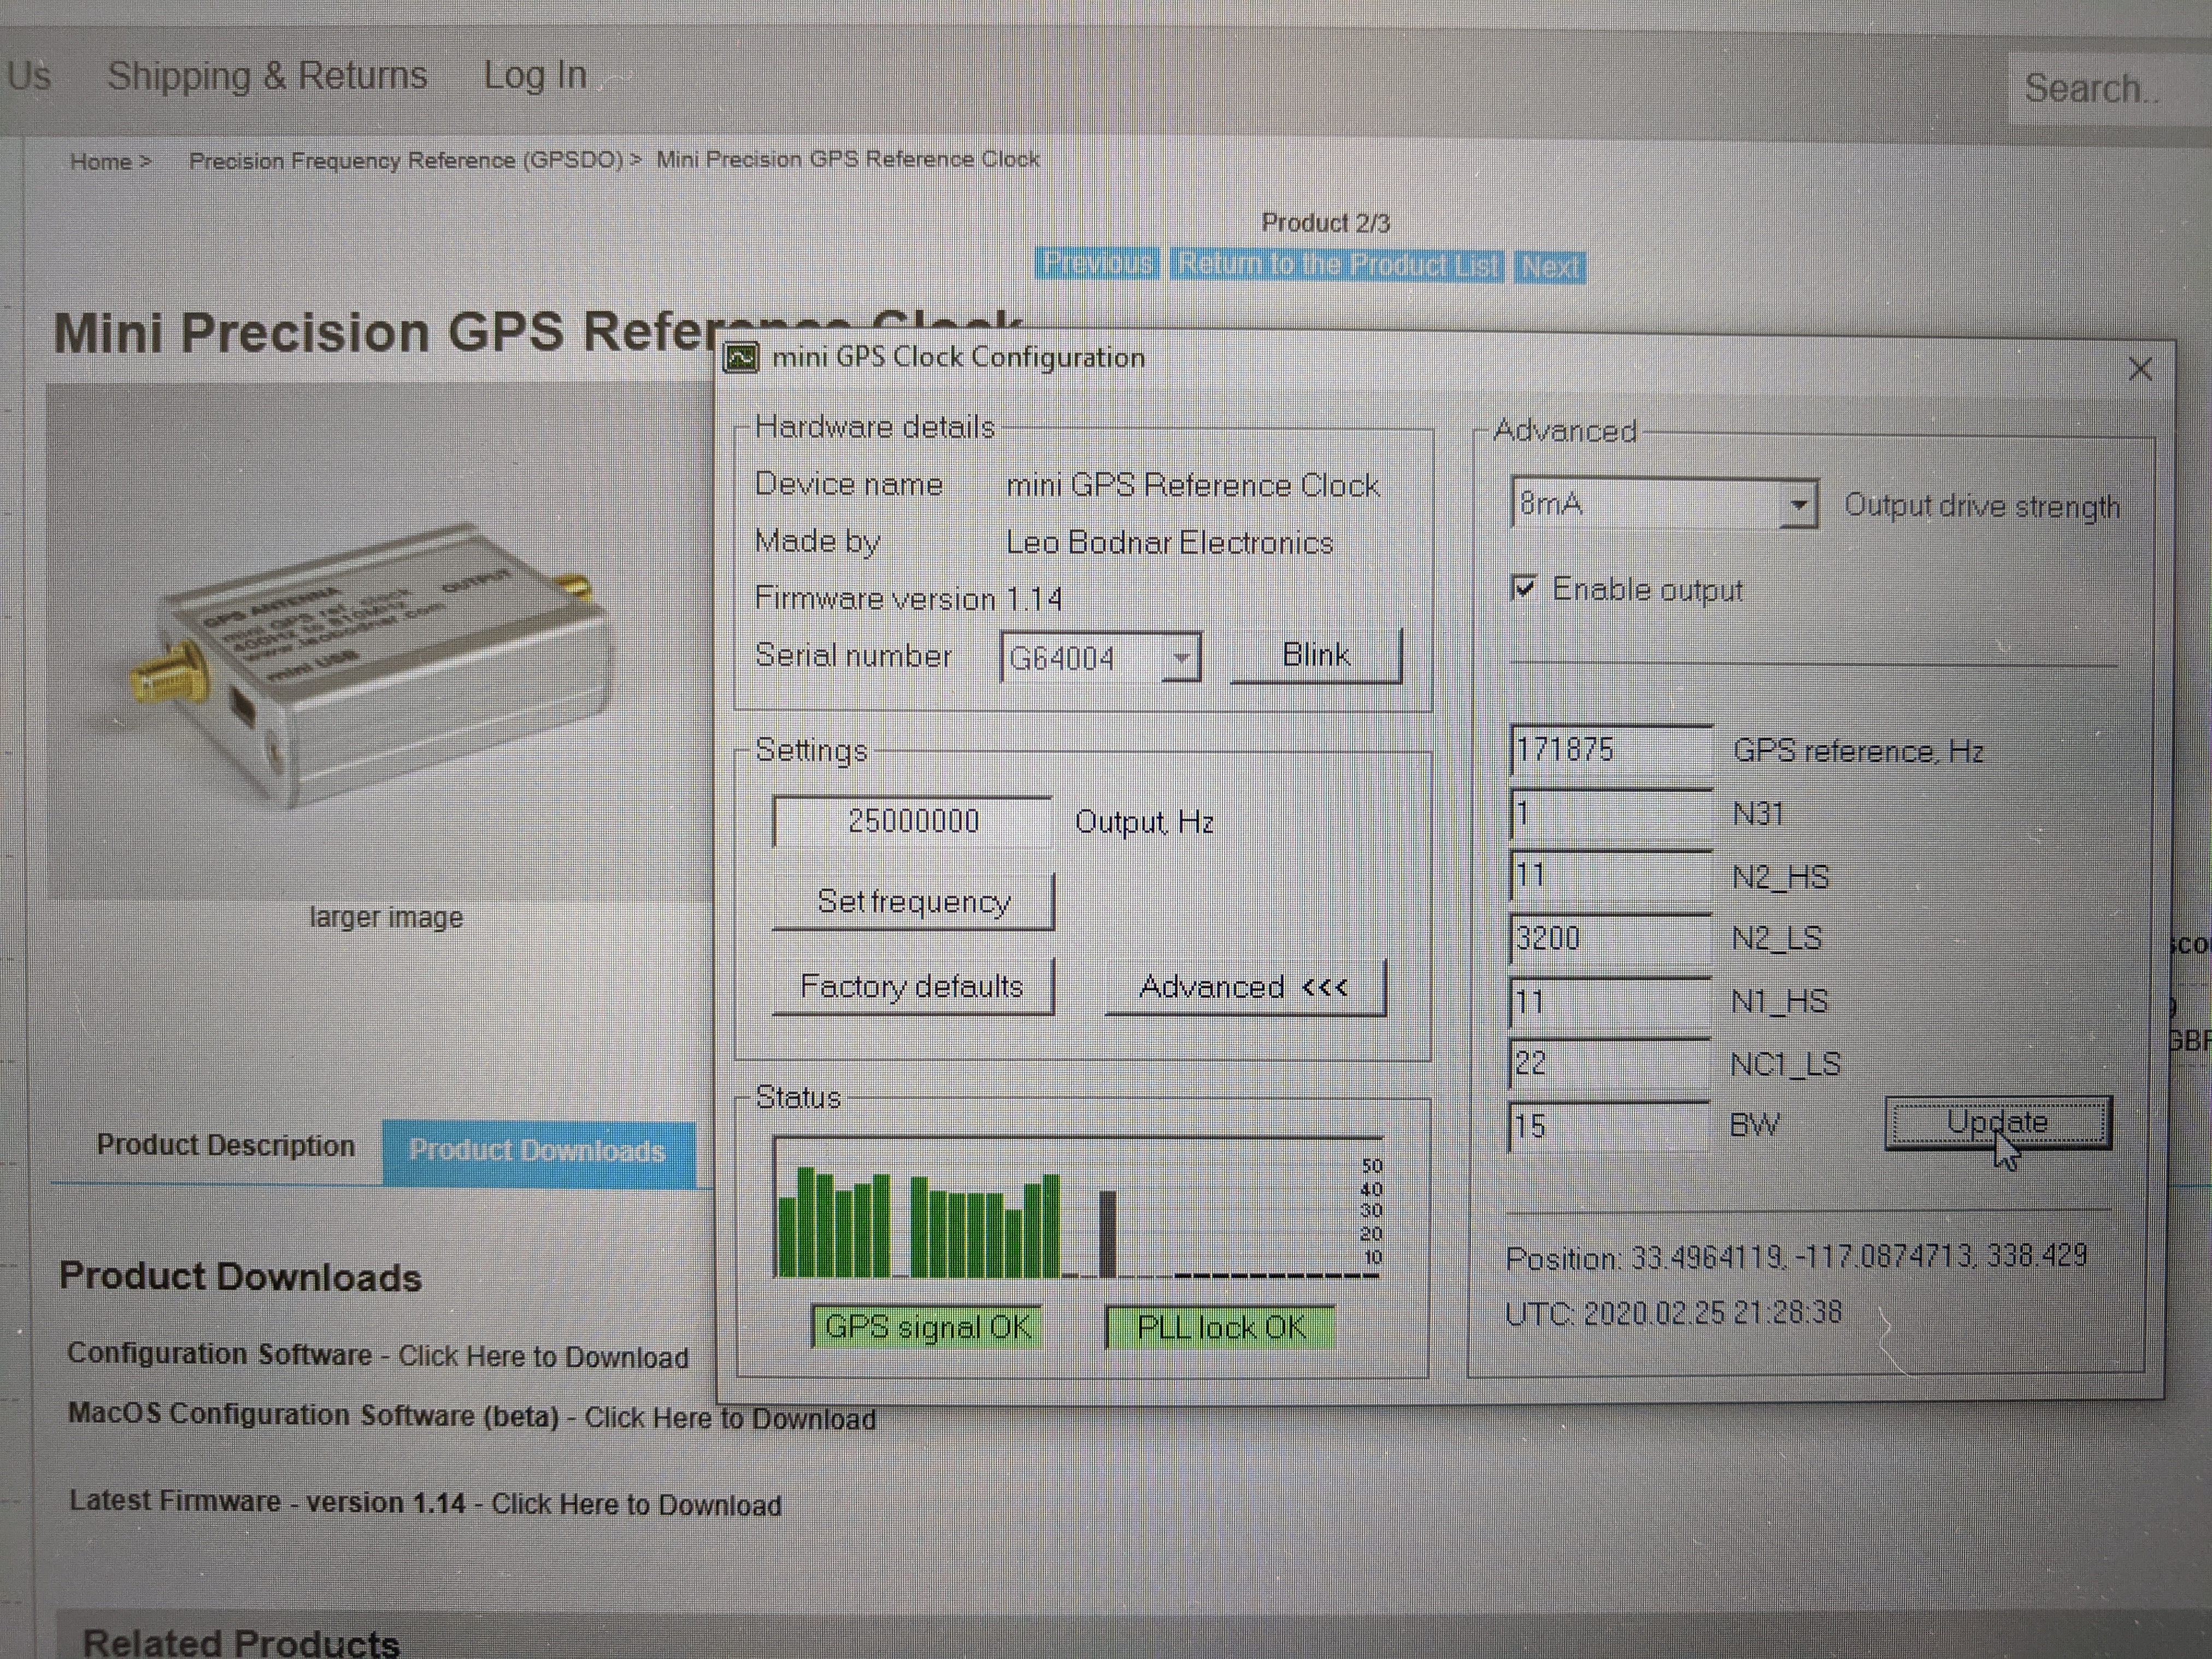The width and height of the screenshot is (2212, 1659).
Task: Switch to the Product Description tab
Action: pyautogui.click(x=225, y=1146)
